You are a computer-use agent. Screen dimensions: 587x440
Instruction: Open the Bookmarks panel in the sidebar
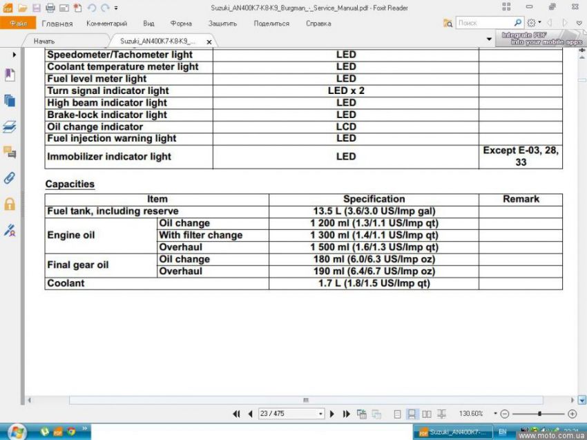pyautogui.click(x=10, y=75)
